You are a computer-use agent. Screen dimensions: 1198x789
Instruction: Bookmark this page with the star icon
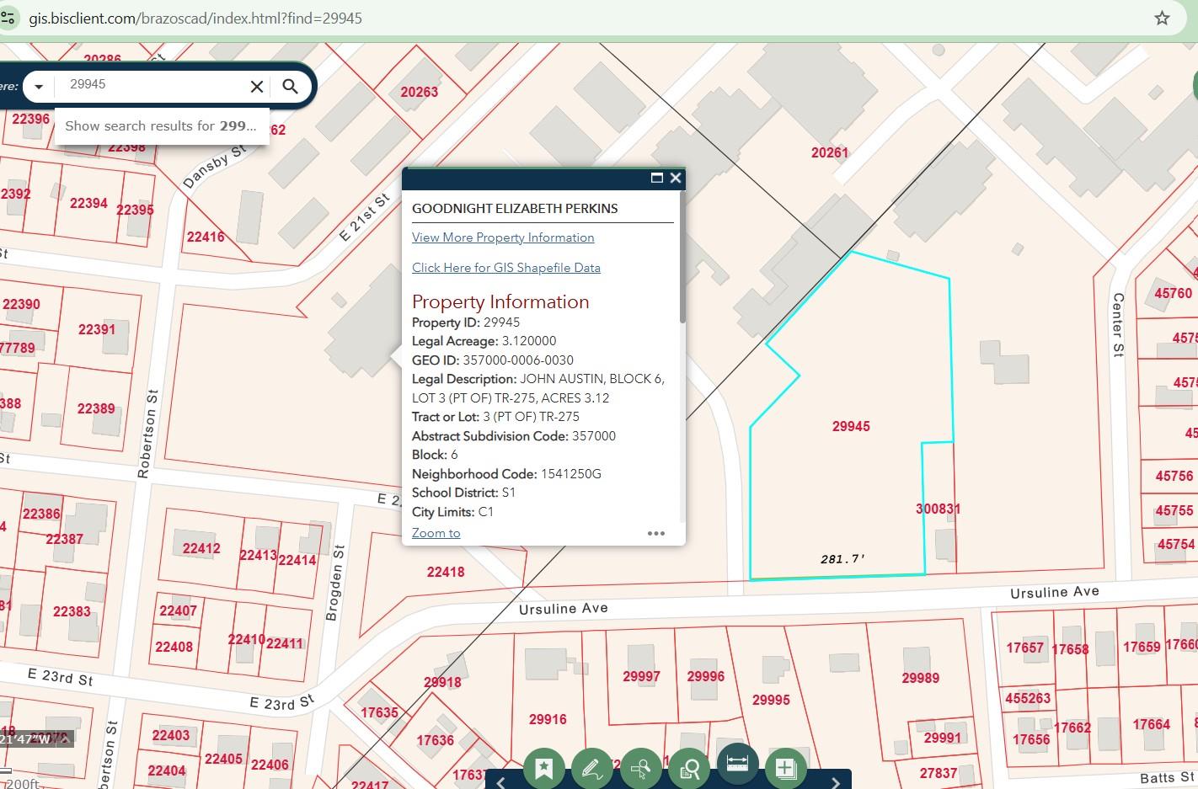point(1162,18)
